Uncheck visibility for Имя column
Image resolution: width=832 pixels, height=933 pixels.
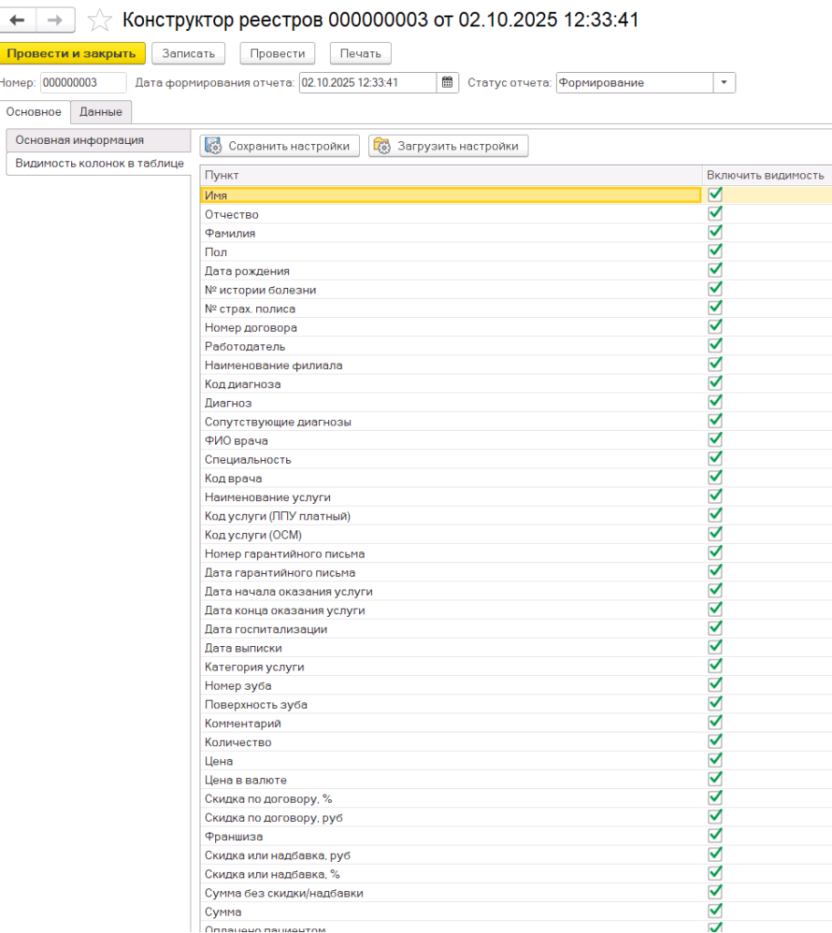pyautogui.click(x=715, y=194)
